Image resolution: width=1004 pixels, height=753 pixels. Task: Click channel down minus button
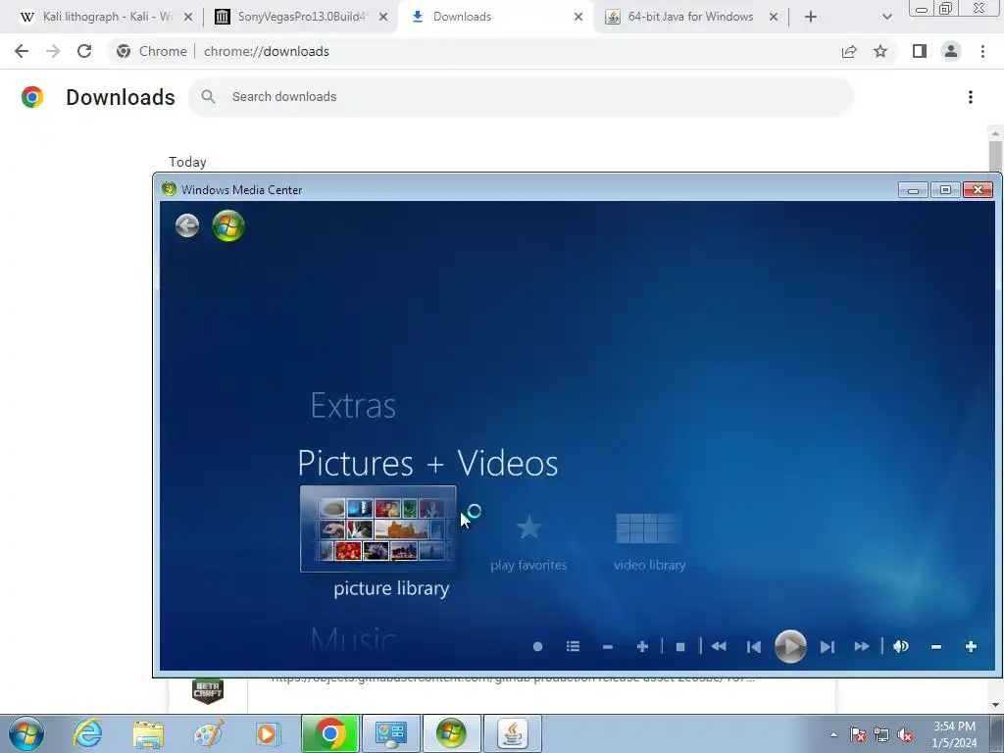point(608,647)
